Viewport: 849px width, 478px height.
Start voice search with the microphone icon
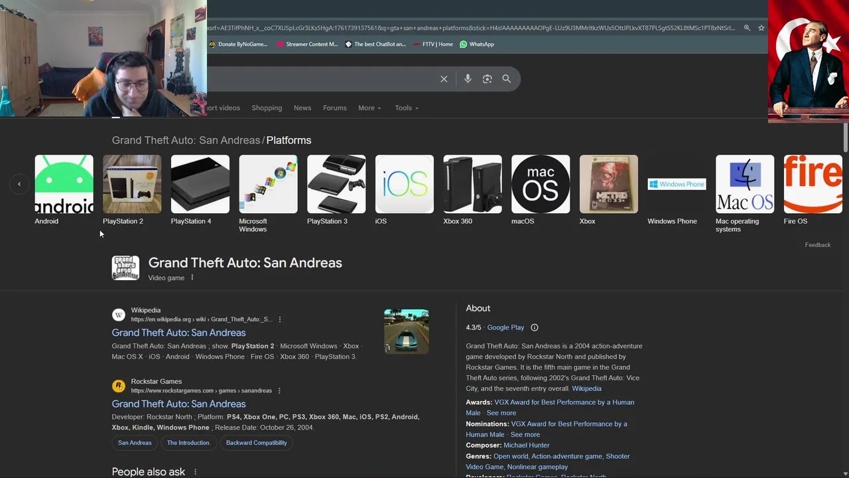pos(468,79)
